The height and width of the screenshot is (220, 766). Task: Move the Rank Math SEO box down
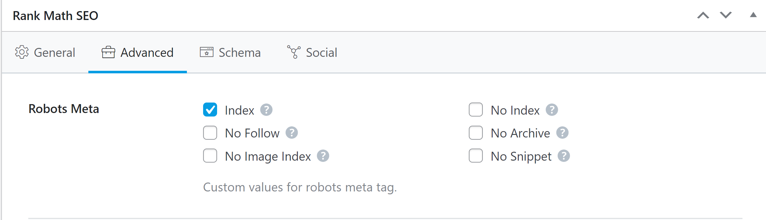tap(726, 15)
